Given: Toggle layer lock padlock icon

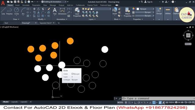Looking at the screenshot, I should (x=89, y=9).
